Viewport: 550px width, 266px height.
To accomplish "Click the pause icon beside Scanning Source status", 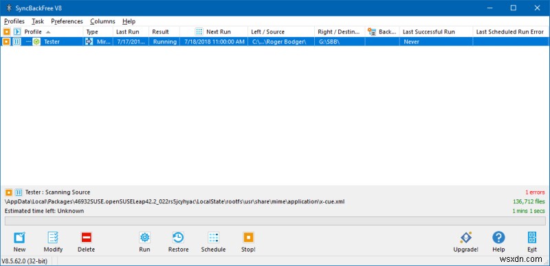I will (19, 192).
